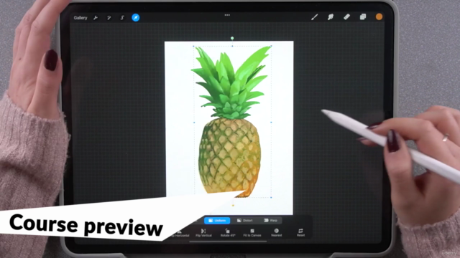Switch to Distort transform mode
This screenshot has width=460, height=258.
pos(244,220)
